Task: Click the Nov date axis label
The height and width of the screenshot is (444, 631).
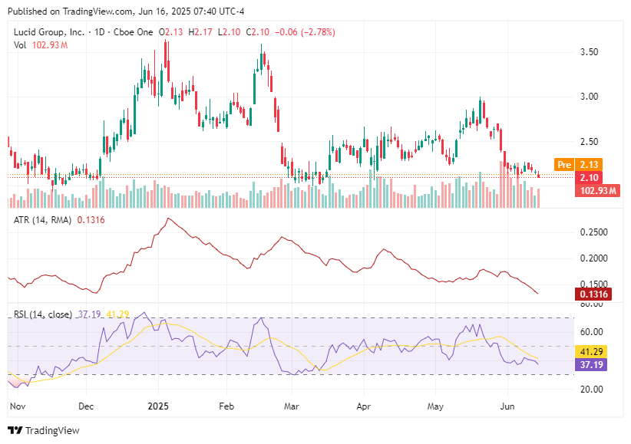Action: click(x=18, y=406)
